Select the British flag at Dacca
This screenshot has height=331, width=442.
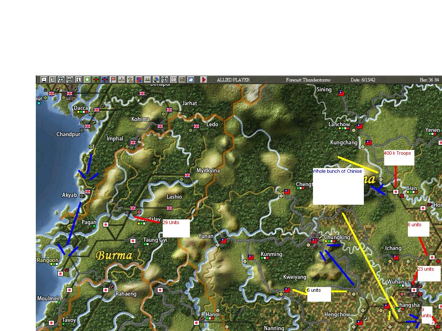(x=97, y=110)
